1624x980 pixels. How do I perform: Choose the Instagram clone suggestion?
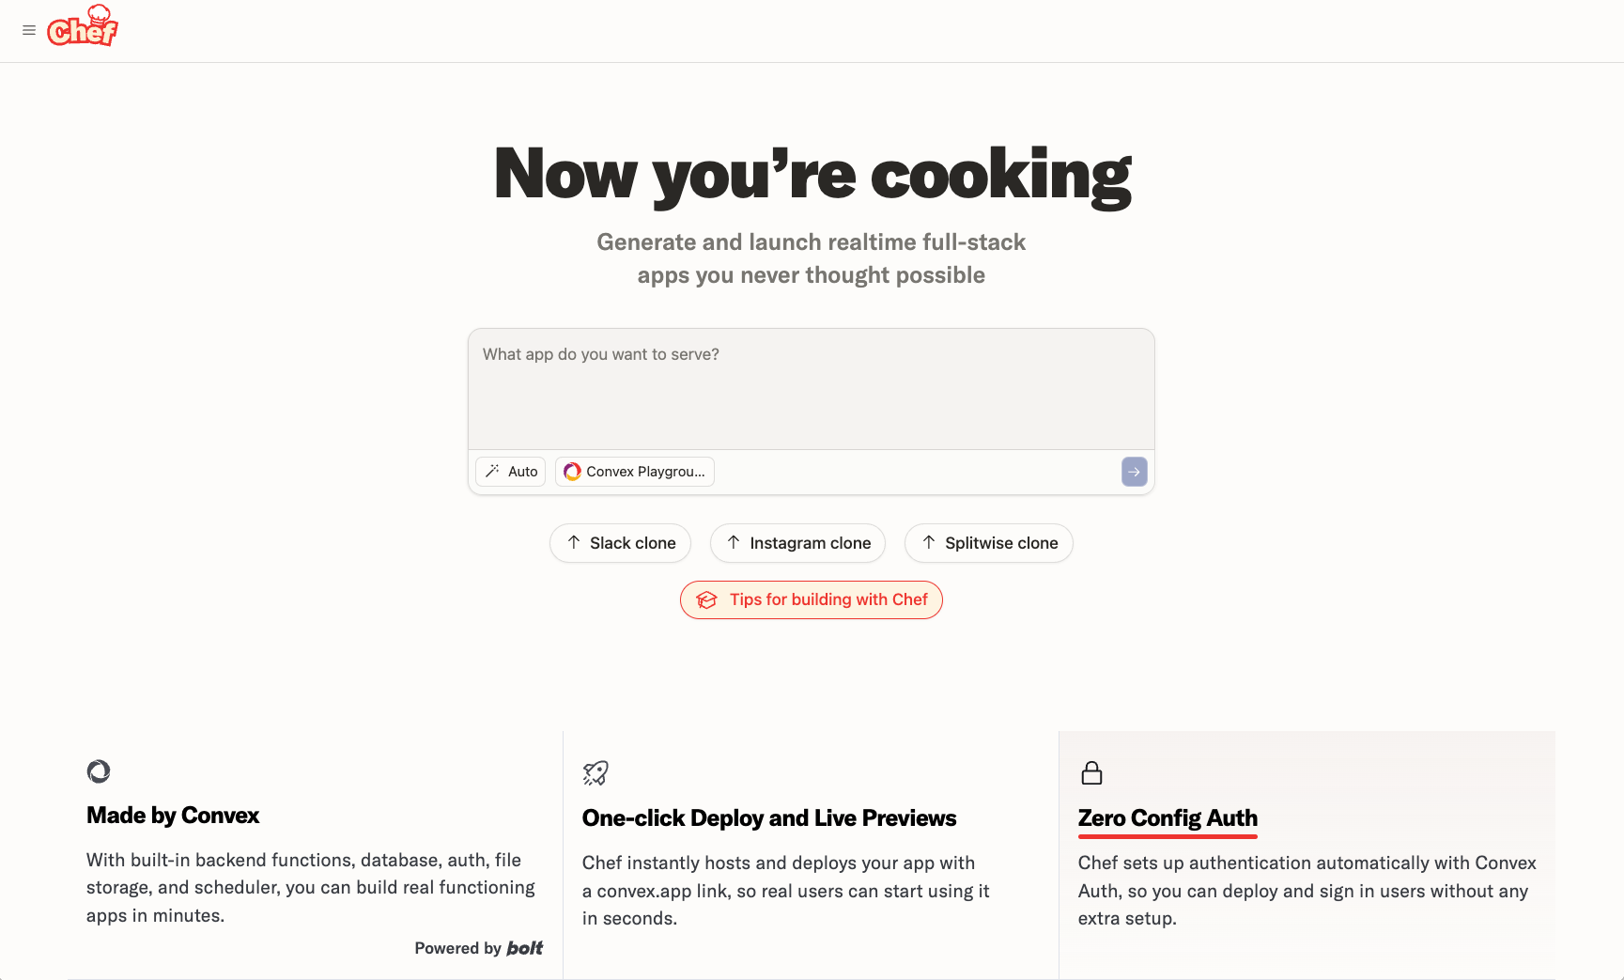coord(797,543)
